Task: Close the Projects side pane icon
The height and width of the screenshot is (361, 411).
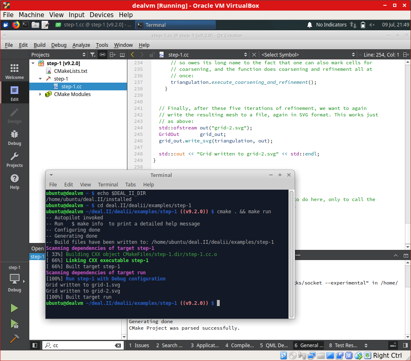Action: (122, 55)
